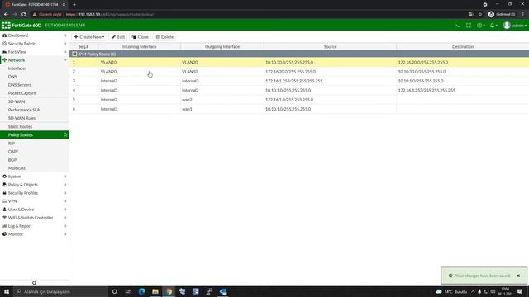The height and width of the screenshot is (297, 529).
Task: Expand User & Device menu
Action: click(34, 210)
